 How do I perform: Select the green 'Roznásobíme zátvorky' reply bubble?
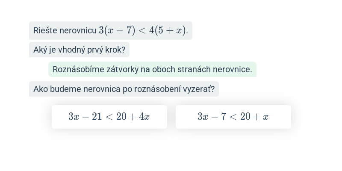[x=152, y=69]
